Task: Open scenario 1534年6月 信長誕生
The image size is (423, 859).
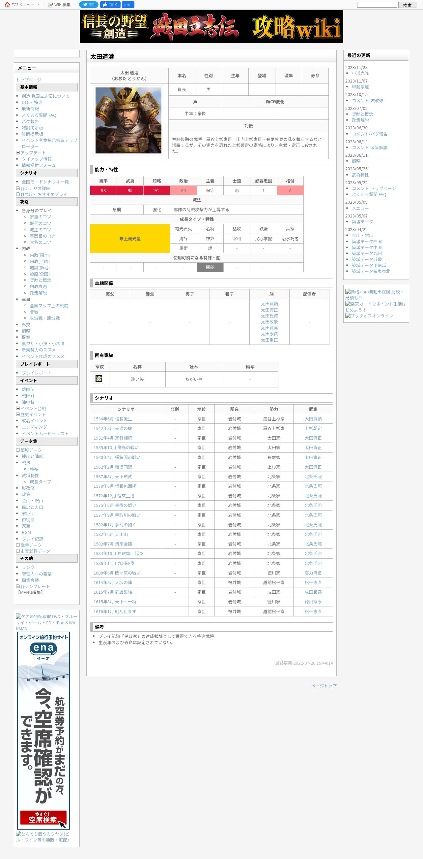Action: tap(112, 419)
